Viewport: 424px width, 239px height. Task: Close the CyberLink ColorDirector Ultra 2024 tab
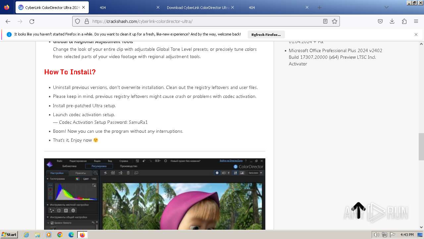(x=83, y=7)
